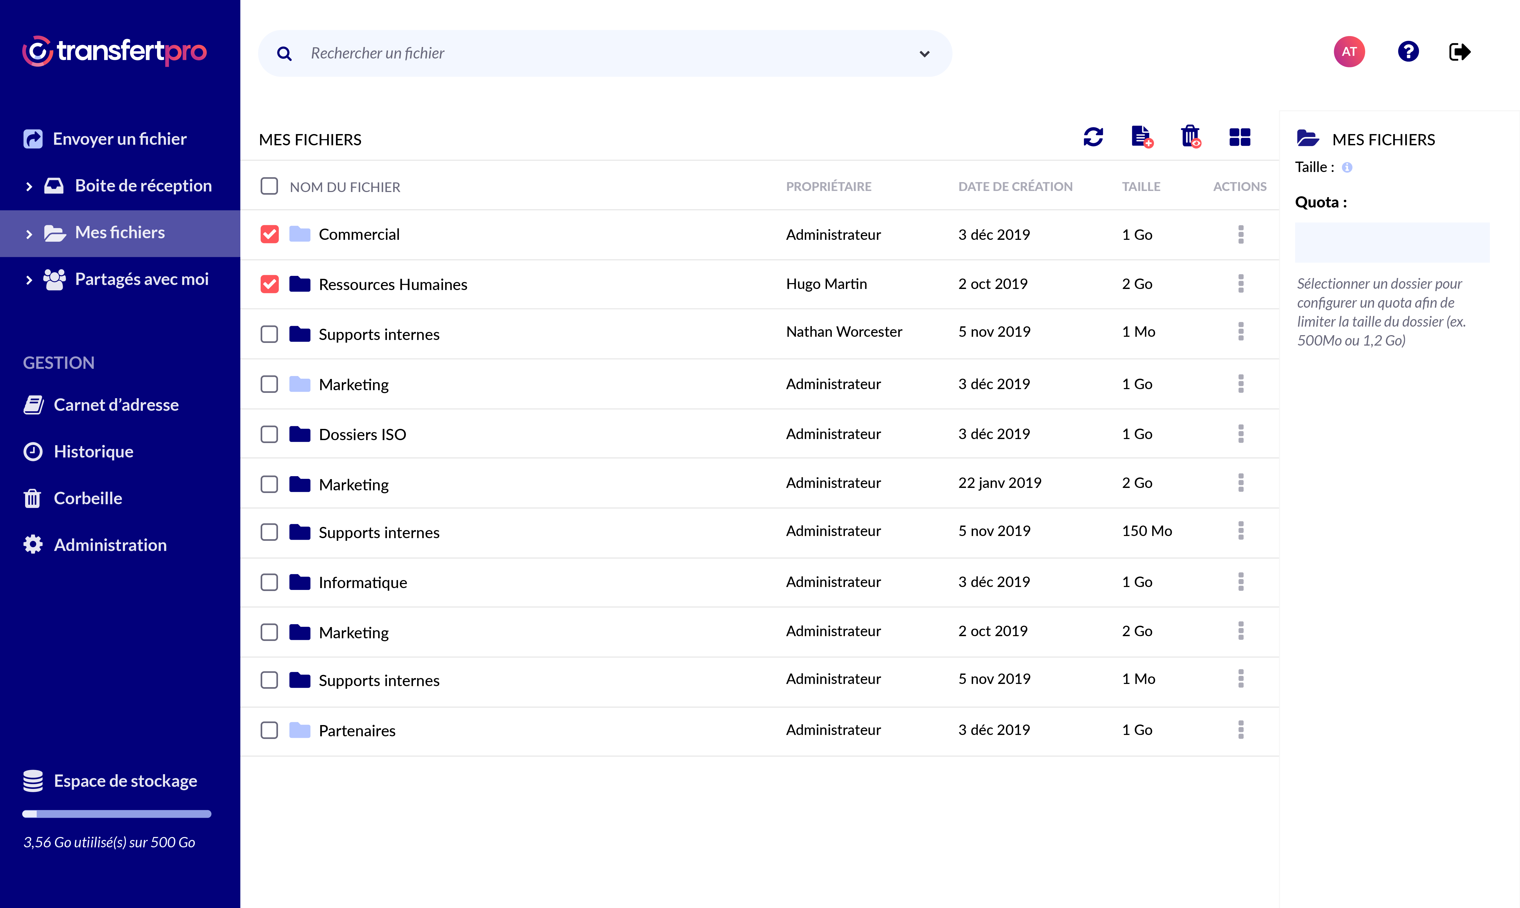Open the Administration section
This screenshot has width=1520, height=908.
pyautogui.click(x=95, y=545)
